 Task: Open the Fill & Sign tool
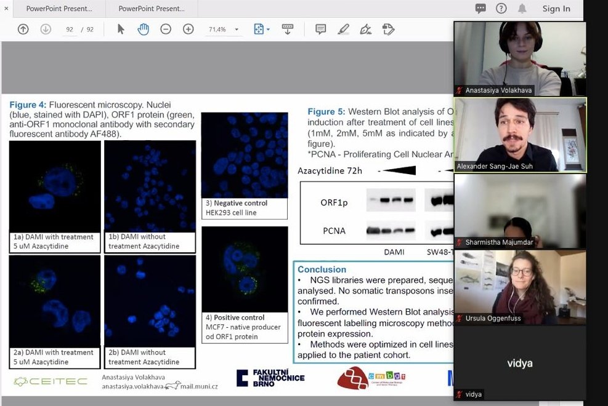pyautogui.click(x=389, y=28)
